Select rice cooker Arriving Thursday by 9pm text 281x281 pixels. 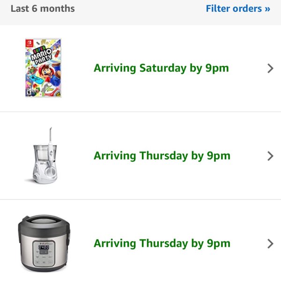(162, 244)
